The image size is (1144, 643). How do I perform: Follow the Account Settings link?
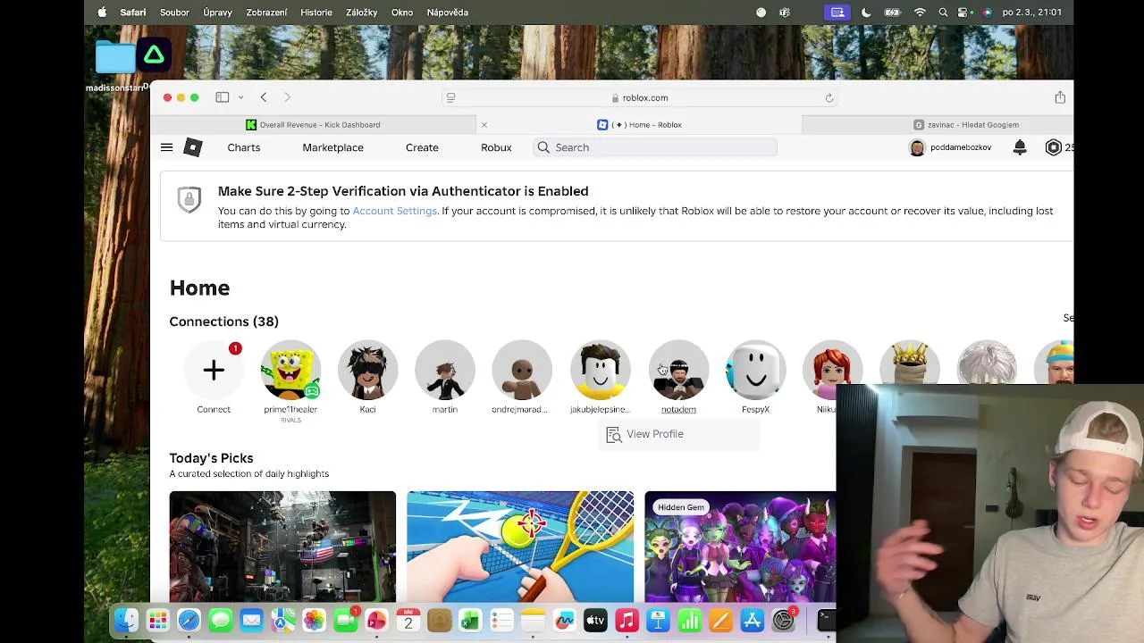395,211
